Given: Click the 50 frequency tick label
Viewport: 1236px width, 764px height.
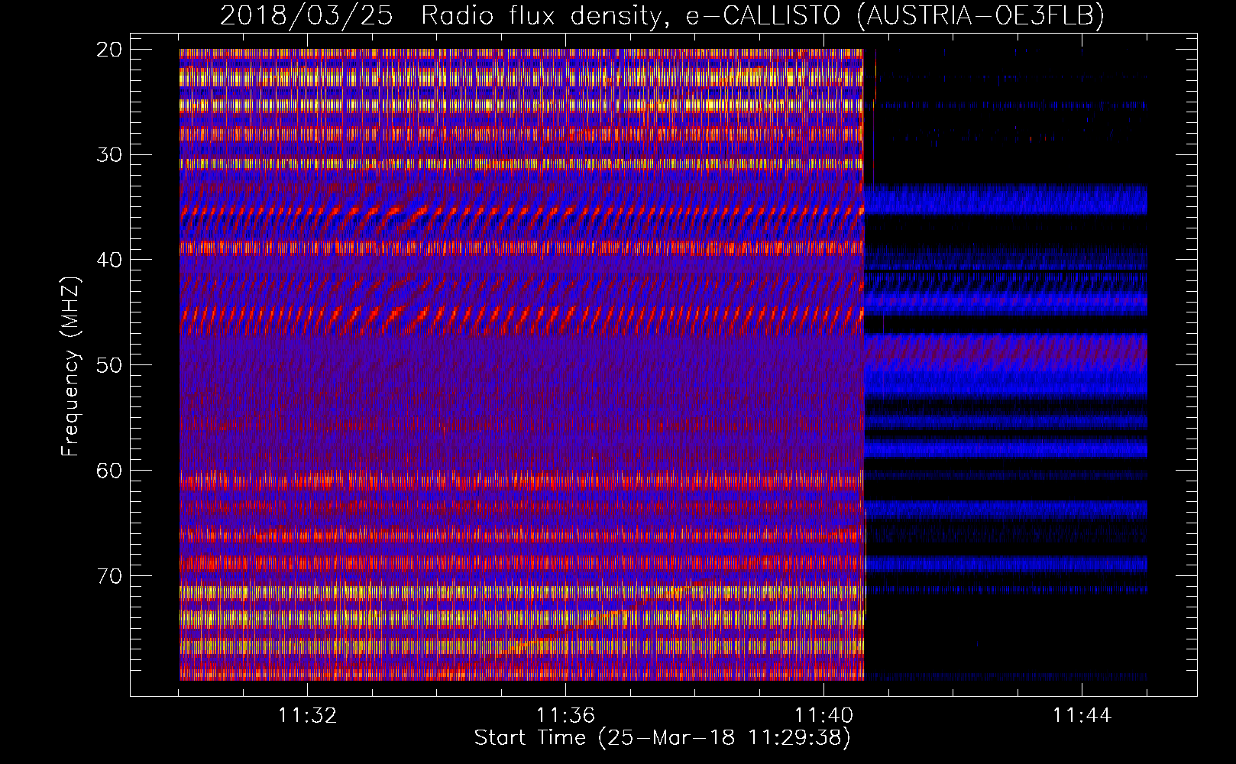Looking at the screenshot, I should coord(110,365).
